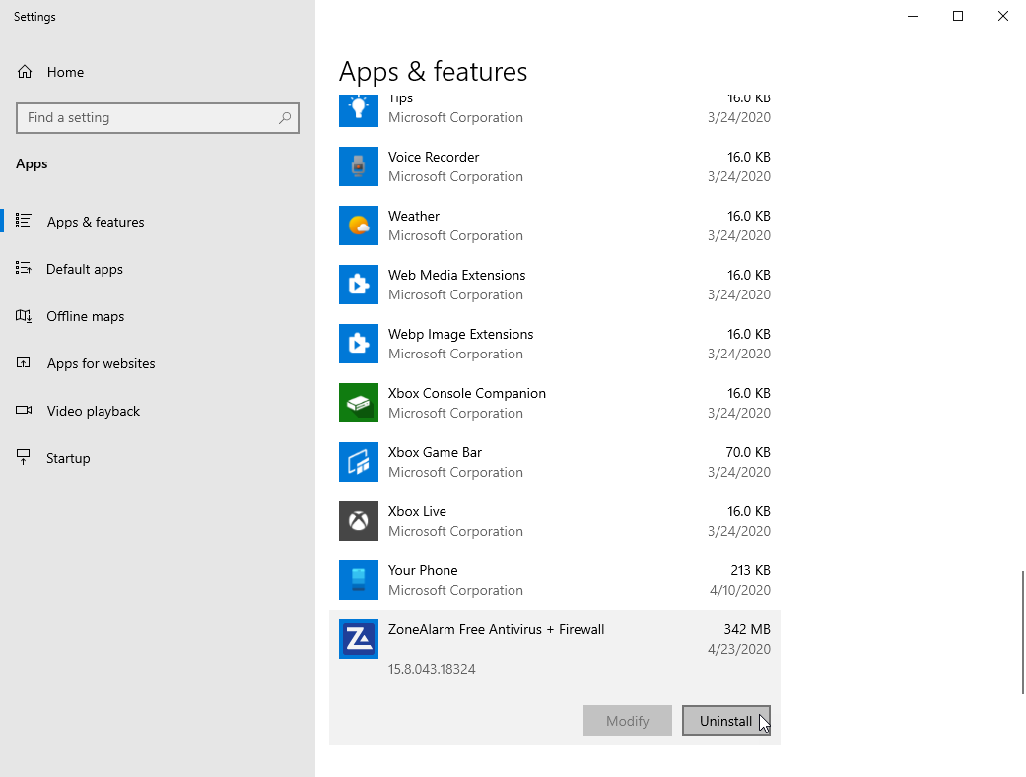The image size is (1026, 777).
Task: Click the Apps & features list icon
Action: [x=24, y=221]
